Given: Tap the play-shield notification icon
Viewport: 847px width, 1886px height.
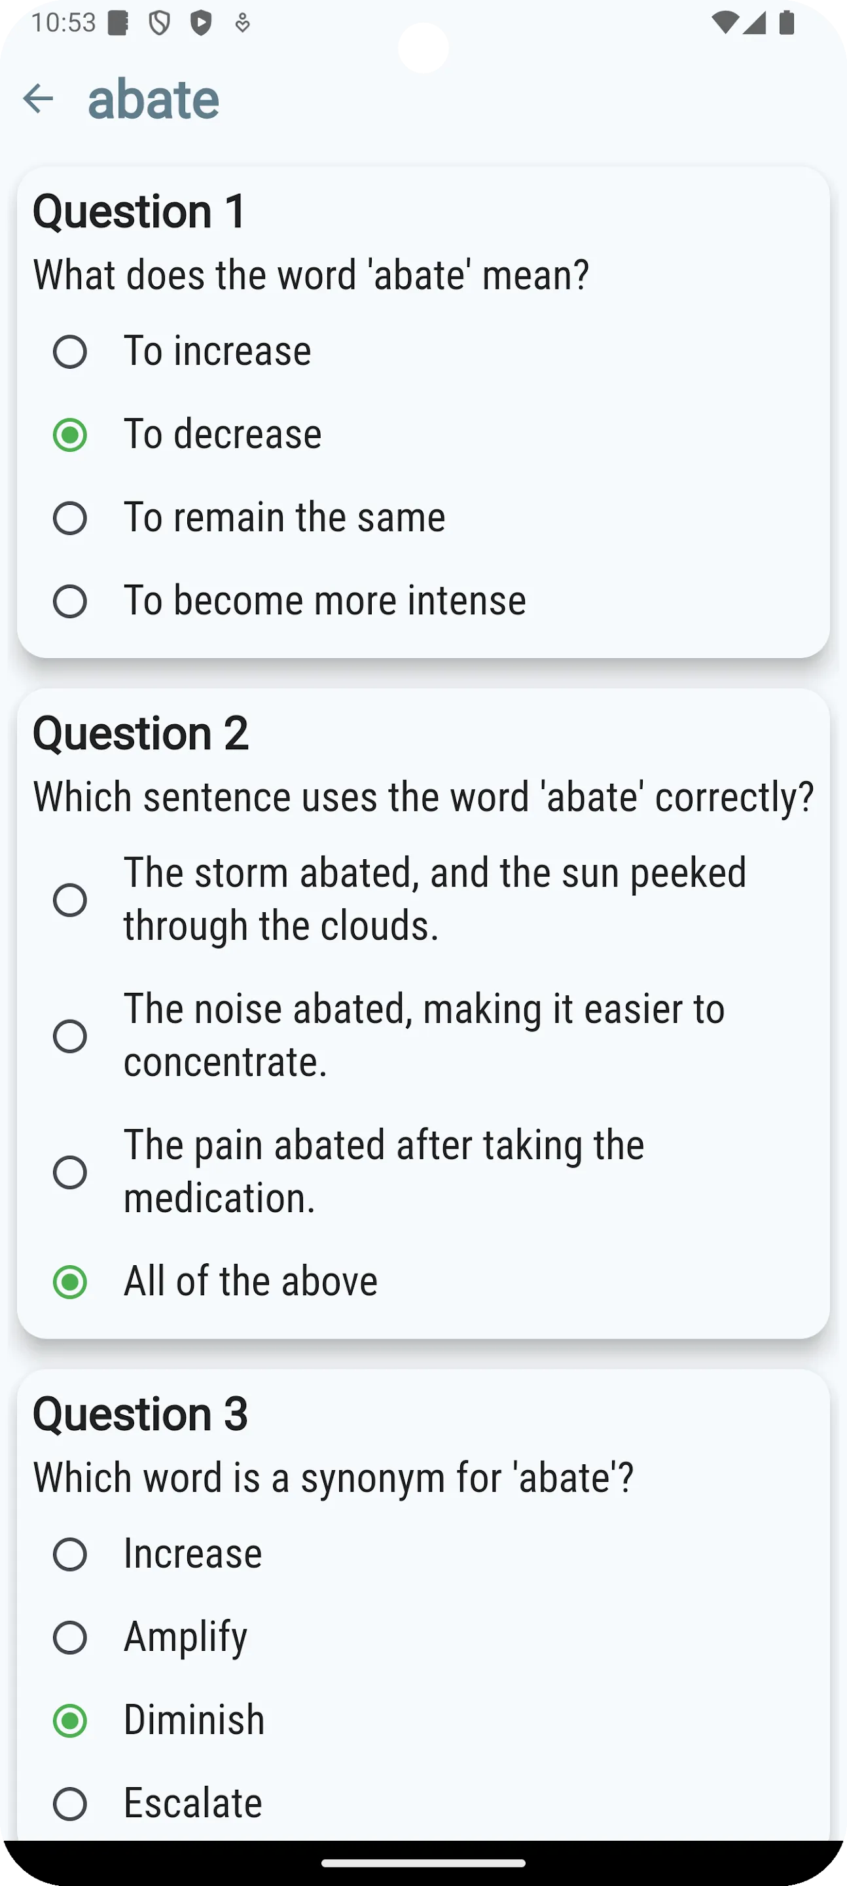Looking at the screenshot, I should [x=200, y=24].
